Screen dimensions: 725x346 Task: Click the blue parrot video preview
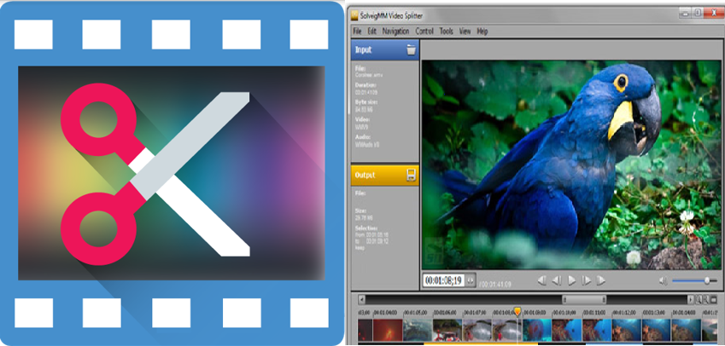[571, 165]
